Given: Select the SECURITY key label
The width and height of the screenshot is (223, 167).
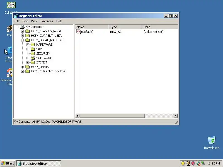Looking at the screenshot, I should (x=43, y=53).
